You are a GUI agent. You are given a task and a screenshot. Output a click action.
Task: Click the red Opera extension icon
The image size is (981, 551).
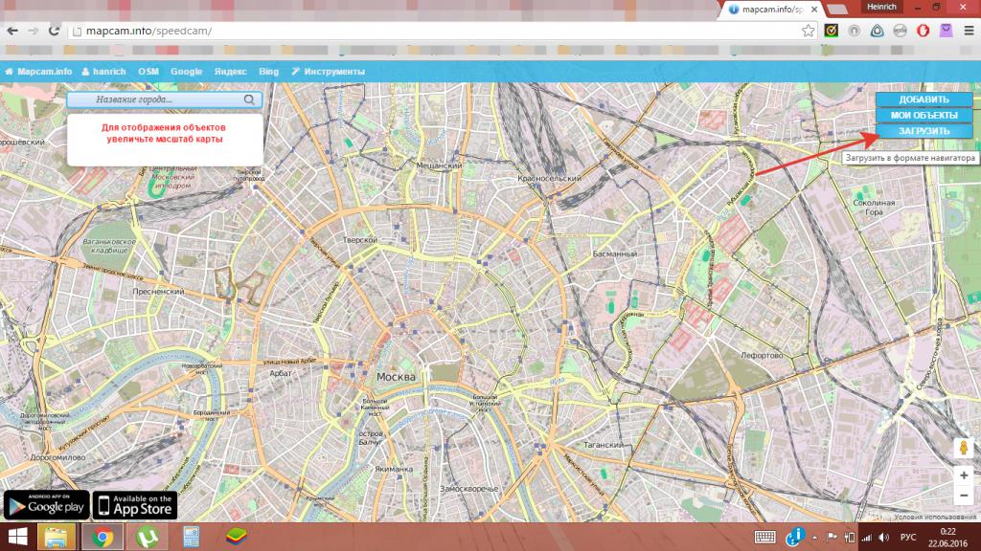pyautogui.click(x=923, y=31)
